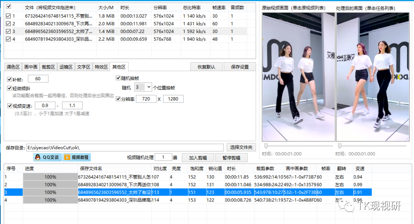Click the 进度 column header in task list

pyautogui.click(x=50, y=169)
